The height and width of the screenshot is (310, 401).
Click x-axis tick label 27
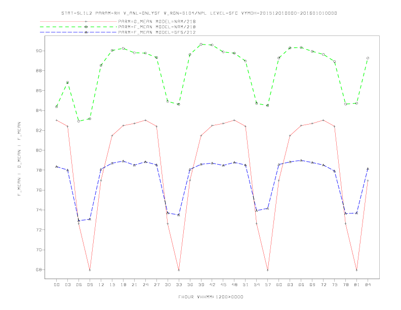156,285
